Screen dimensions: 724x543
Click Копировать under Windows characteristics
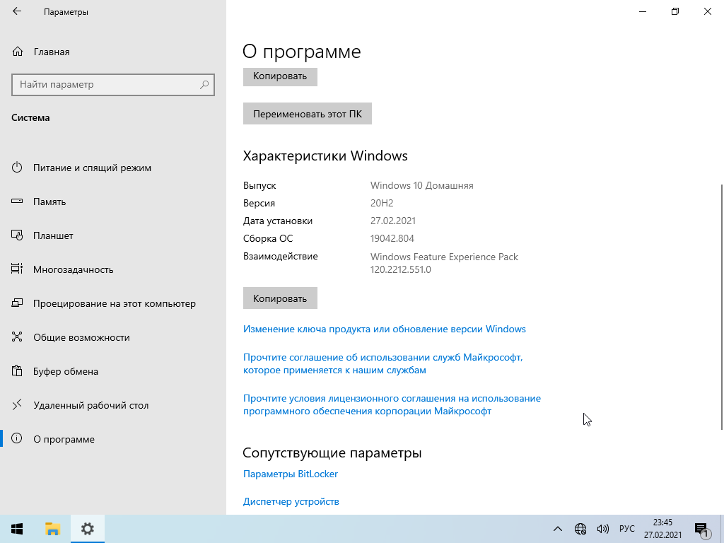[x=280, y=298]
